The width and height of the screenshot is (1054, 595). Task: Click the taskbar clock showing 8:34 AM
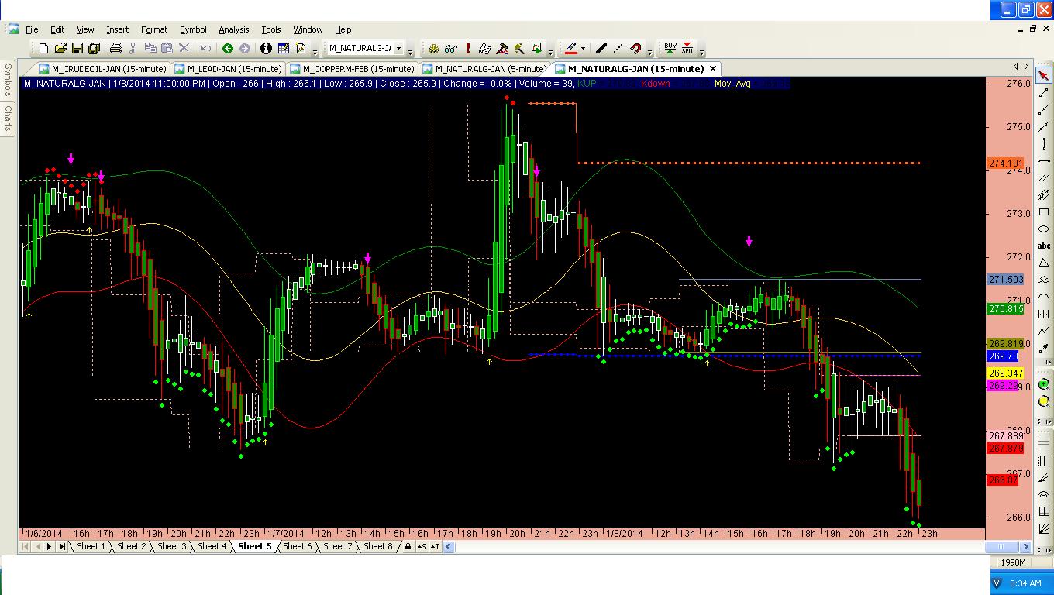pos(1025,583)
